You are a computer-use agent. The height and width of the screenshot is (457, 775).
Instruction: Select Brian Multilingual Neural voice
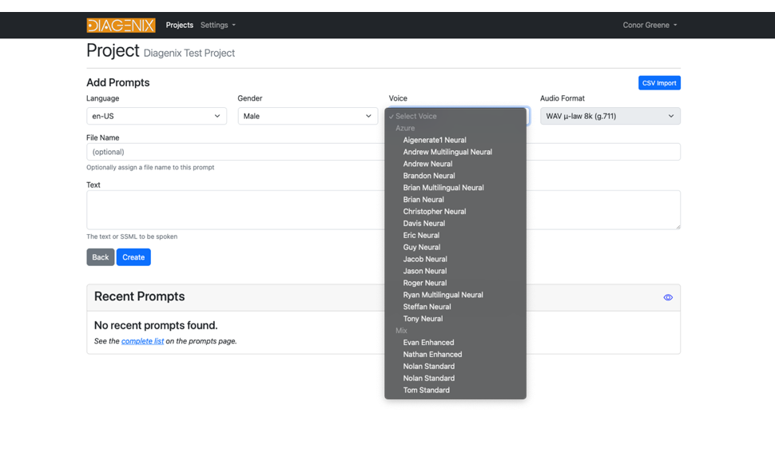click(455, 187)
